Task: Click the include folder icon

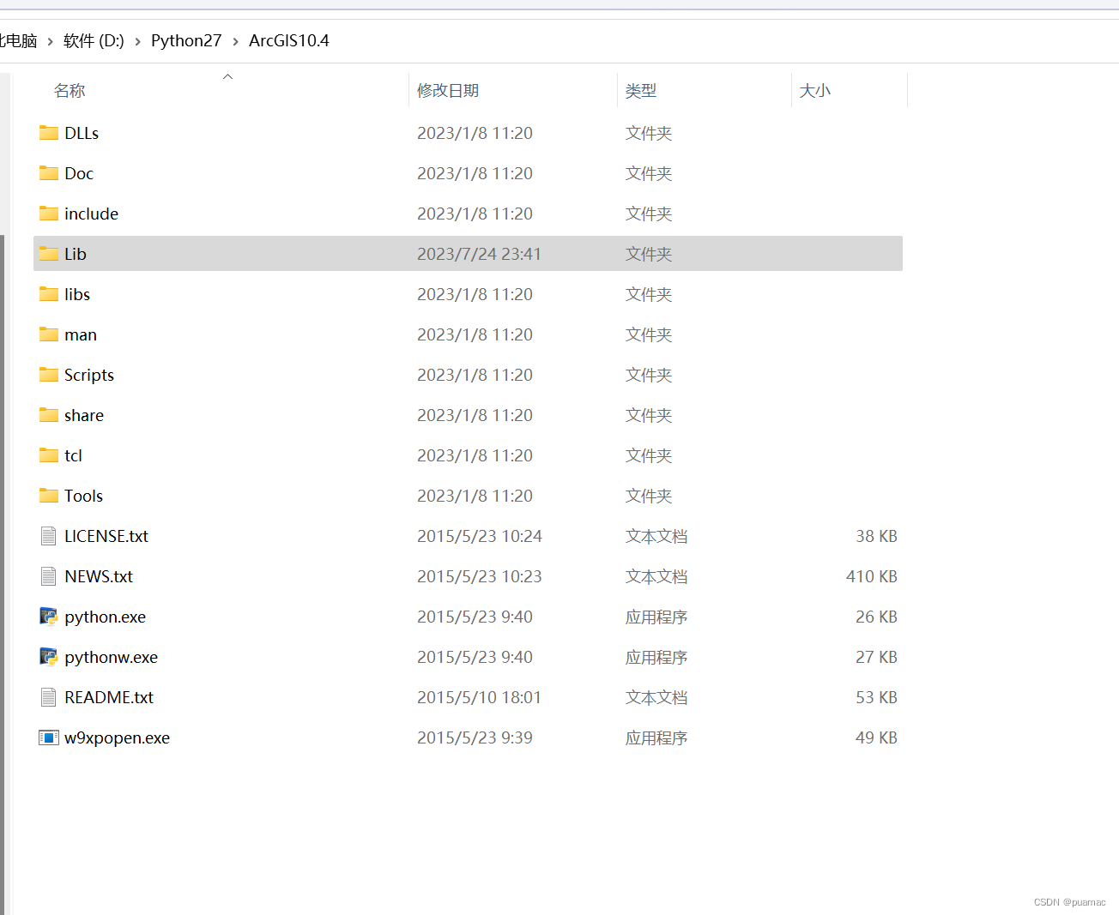Action: 49,214
